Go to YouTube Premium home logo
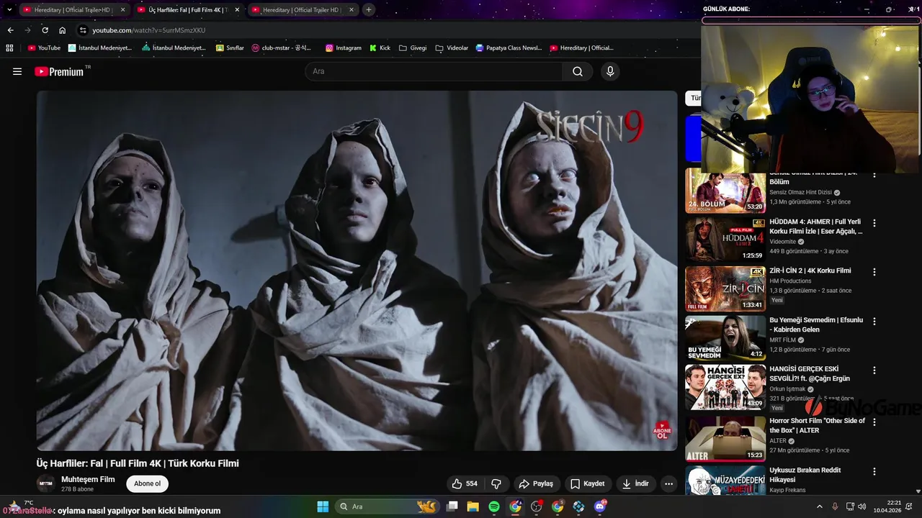 (x=59, y=71)
